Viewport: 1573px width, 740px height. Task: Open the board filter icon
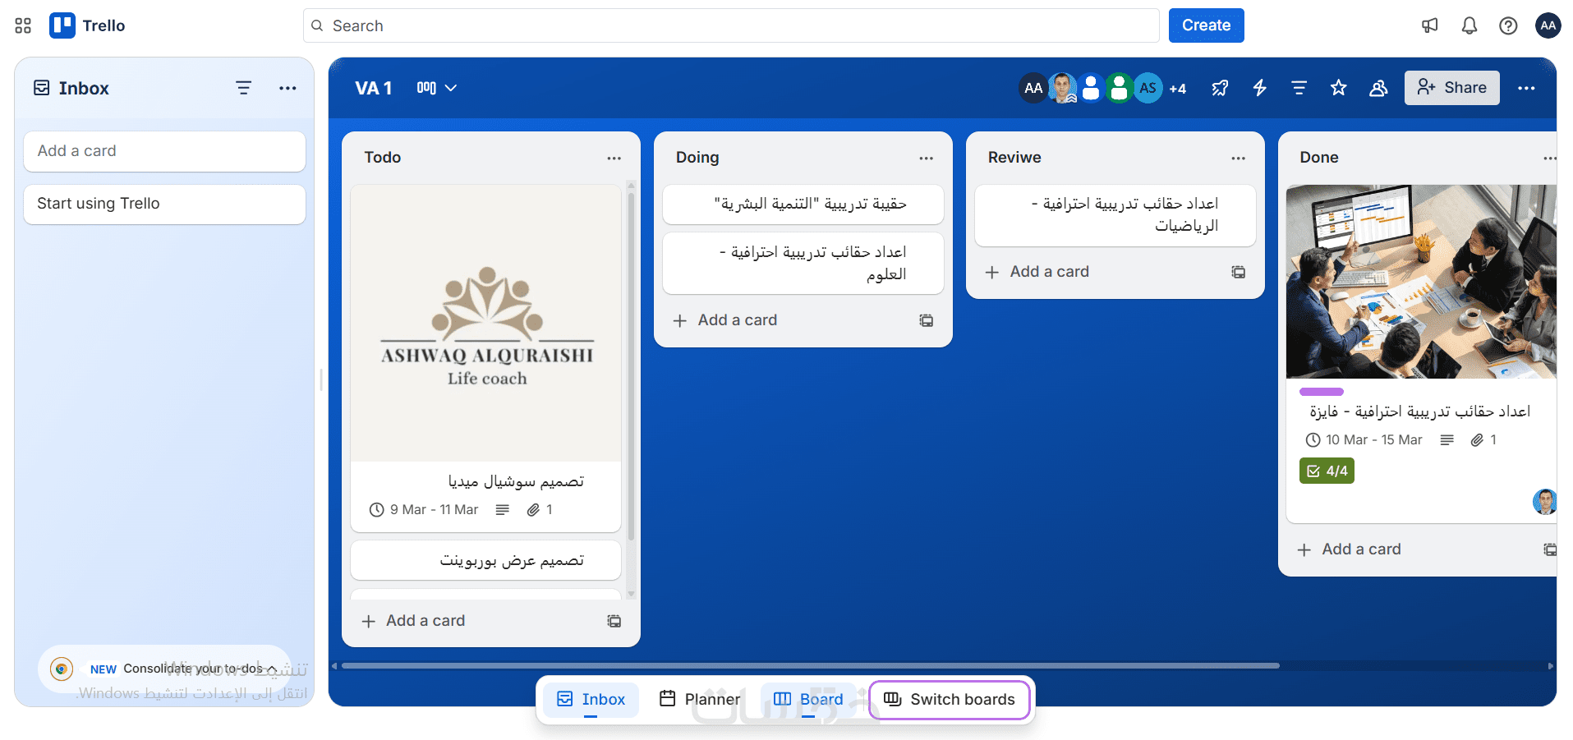pos(1299,88)
